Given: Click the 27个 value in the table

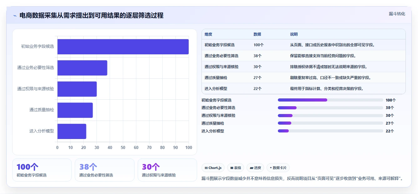Looking at the screenshot, I should (257, 78).
